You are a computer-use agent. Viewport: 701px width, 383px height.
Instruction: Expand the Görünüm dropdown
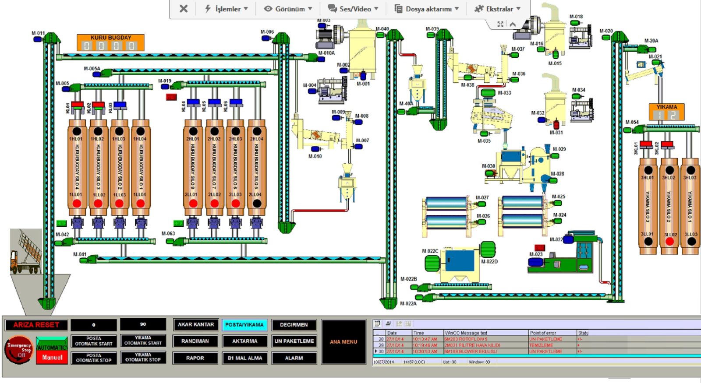tap(288, 9)
